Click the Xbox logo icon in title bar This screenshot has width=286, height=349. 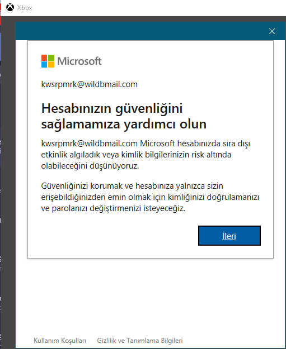(10, 8)
